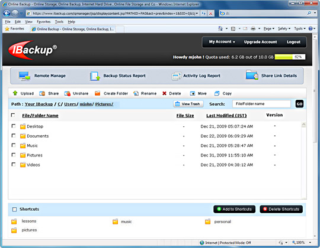
Task: Open the Safety dropdown menu
Action: (284, 29)
